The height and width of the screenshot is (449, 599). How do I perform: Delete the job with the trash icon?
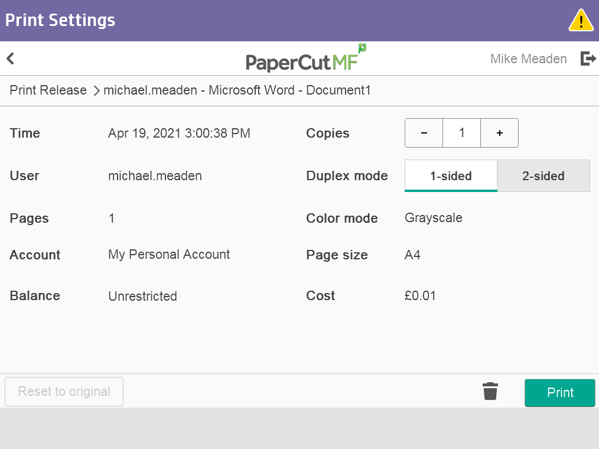tap(490, 391)
